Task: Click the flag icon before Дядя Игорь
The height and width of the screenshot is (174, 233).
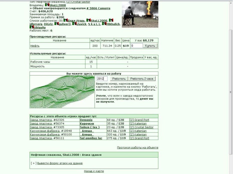Action: (66, 20)
